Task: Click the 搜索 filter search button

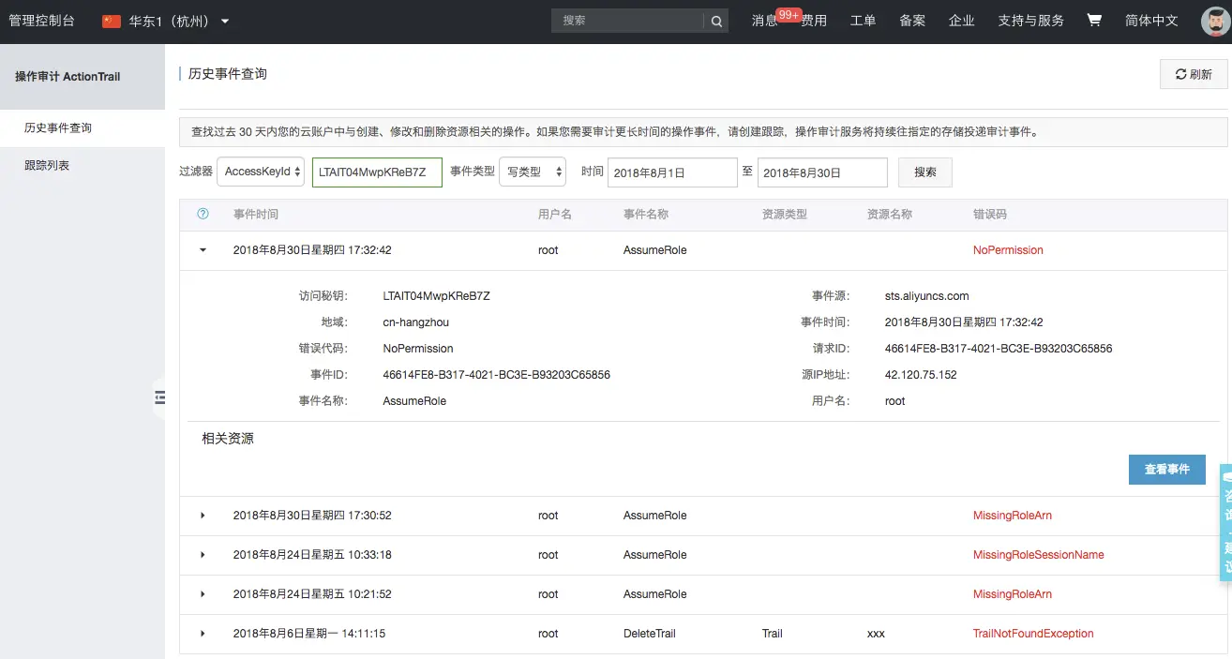Action: pos(925,172)
